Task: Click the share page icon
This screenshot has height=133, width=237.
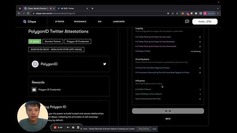Action: click(x=173, y=13)
